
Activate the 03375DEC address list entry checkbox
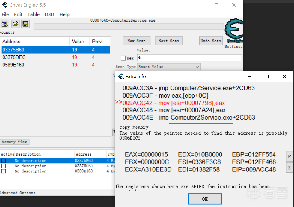click(4, 166)
